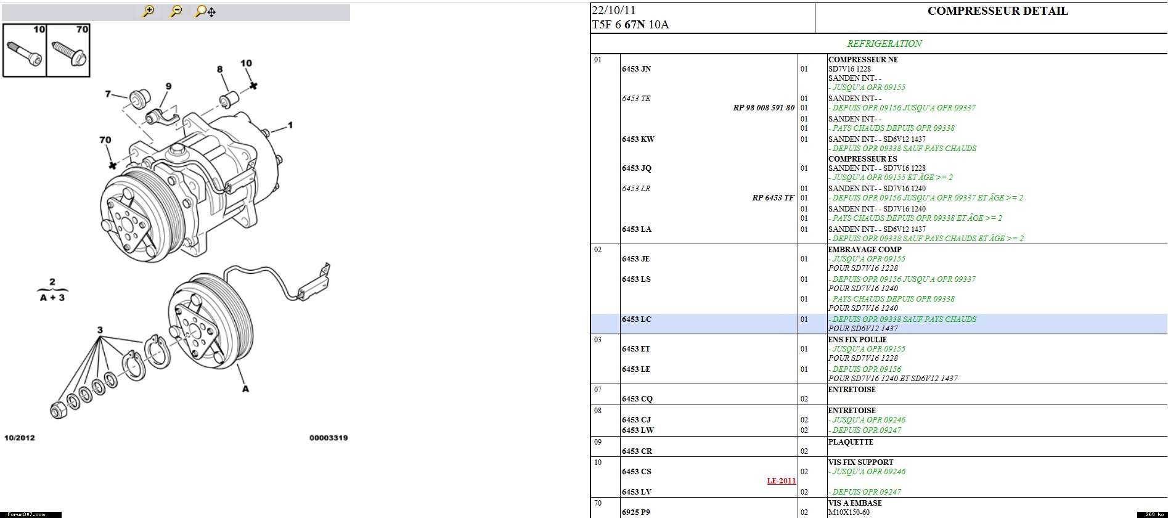1168x518 pixels.
Task: Click callout A on clutch pulley
Action: (x=245, y=388)
